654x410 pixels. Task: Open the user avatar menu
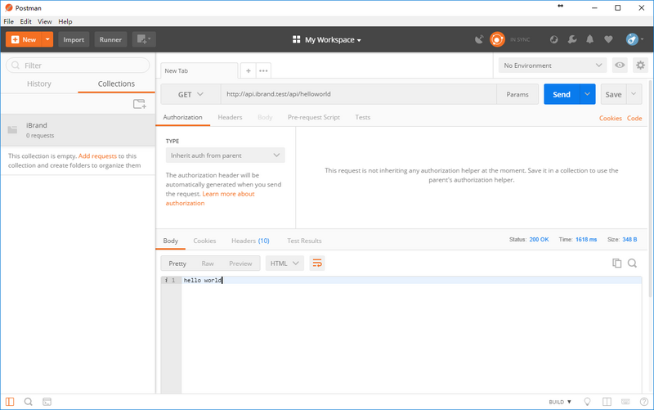(x=634, y=39)
